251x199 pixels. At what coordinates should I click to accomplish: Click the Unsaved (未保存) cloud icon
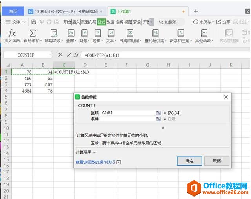click(195, 22)
